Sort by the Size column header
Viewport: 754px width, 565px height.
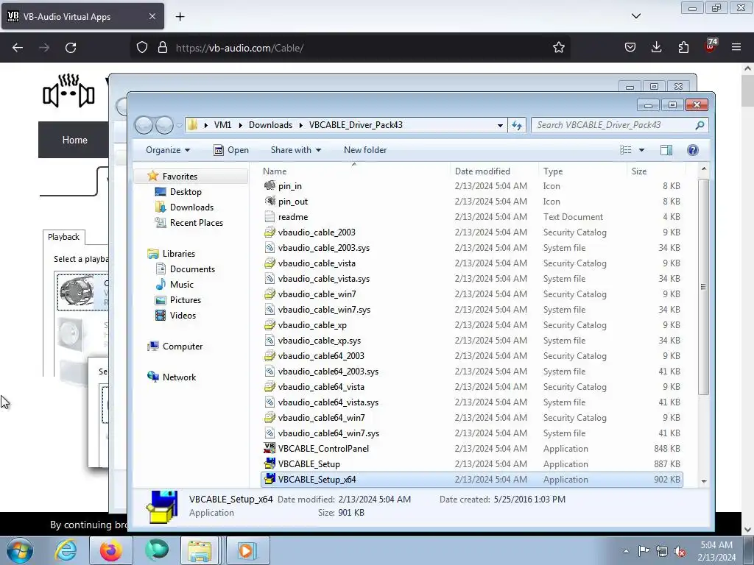coord(656,171)
